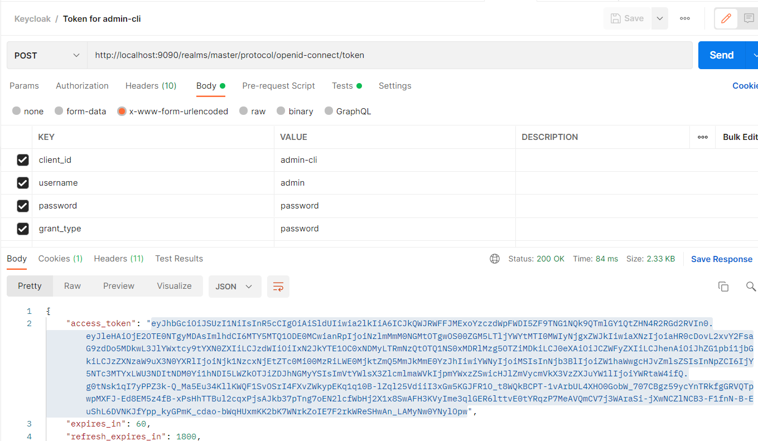The image size is (758, 441).
Task: Open the request Settings tab
Action: (395, 86)
